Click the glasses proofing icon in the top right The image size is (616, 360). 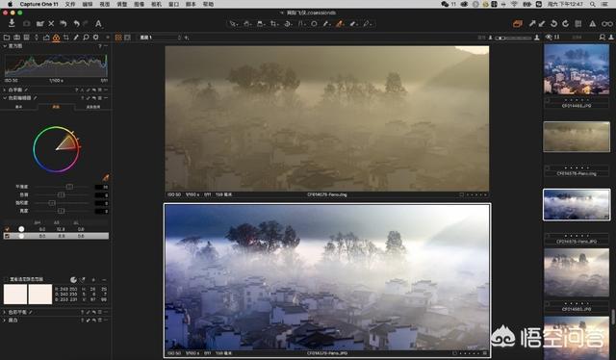(x=607, y=24)
